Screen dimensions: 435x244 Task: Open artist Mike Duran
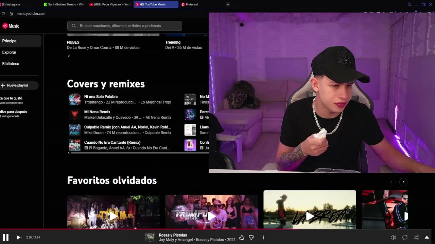click(x=93, y=133)
